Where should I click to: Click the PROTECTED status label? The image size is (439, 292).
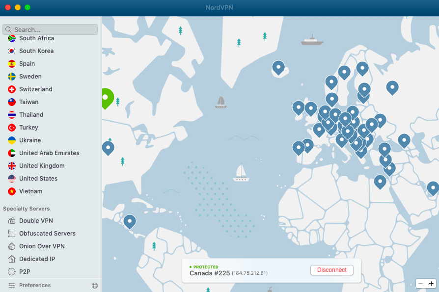point(206,267)
